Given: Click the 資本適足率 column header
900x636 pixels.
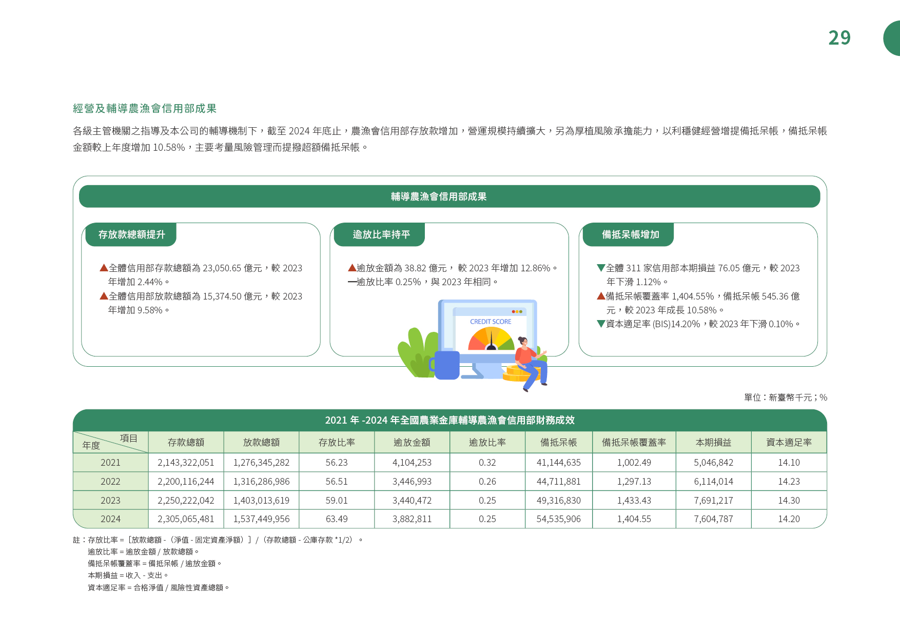Looking at the screenshot, I should coord(789,442).
